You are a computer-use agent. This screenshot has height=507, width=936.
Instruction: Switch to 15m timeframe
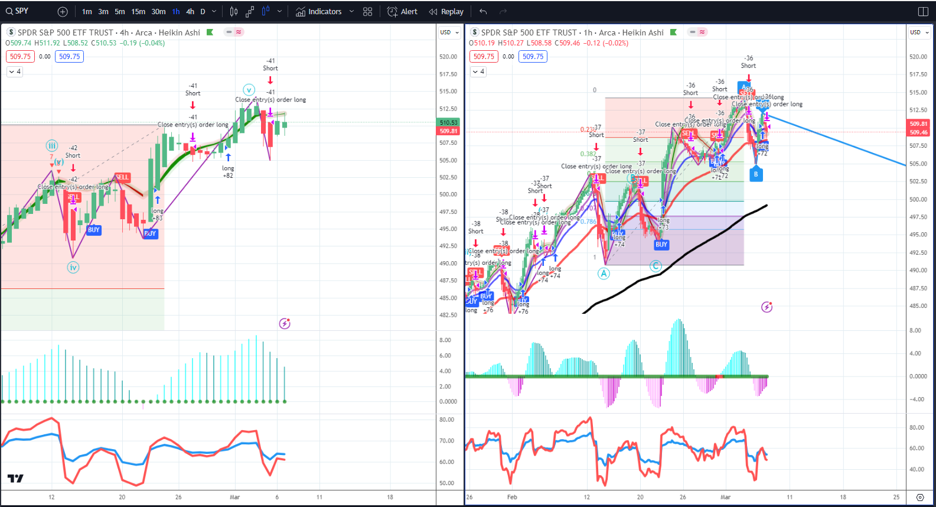coord(138,12)
